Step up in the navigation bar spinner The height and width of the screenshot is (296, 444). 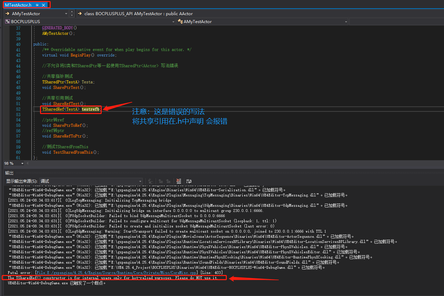[x=72, y=12]
